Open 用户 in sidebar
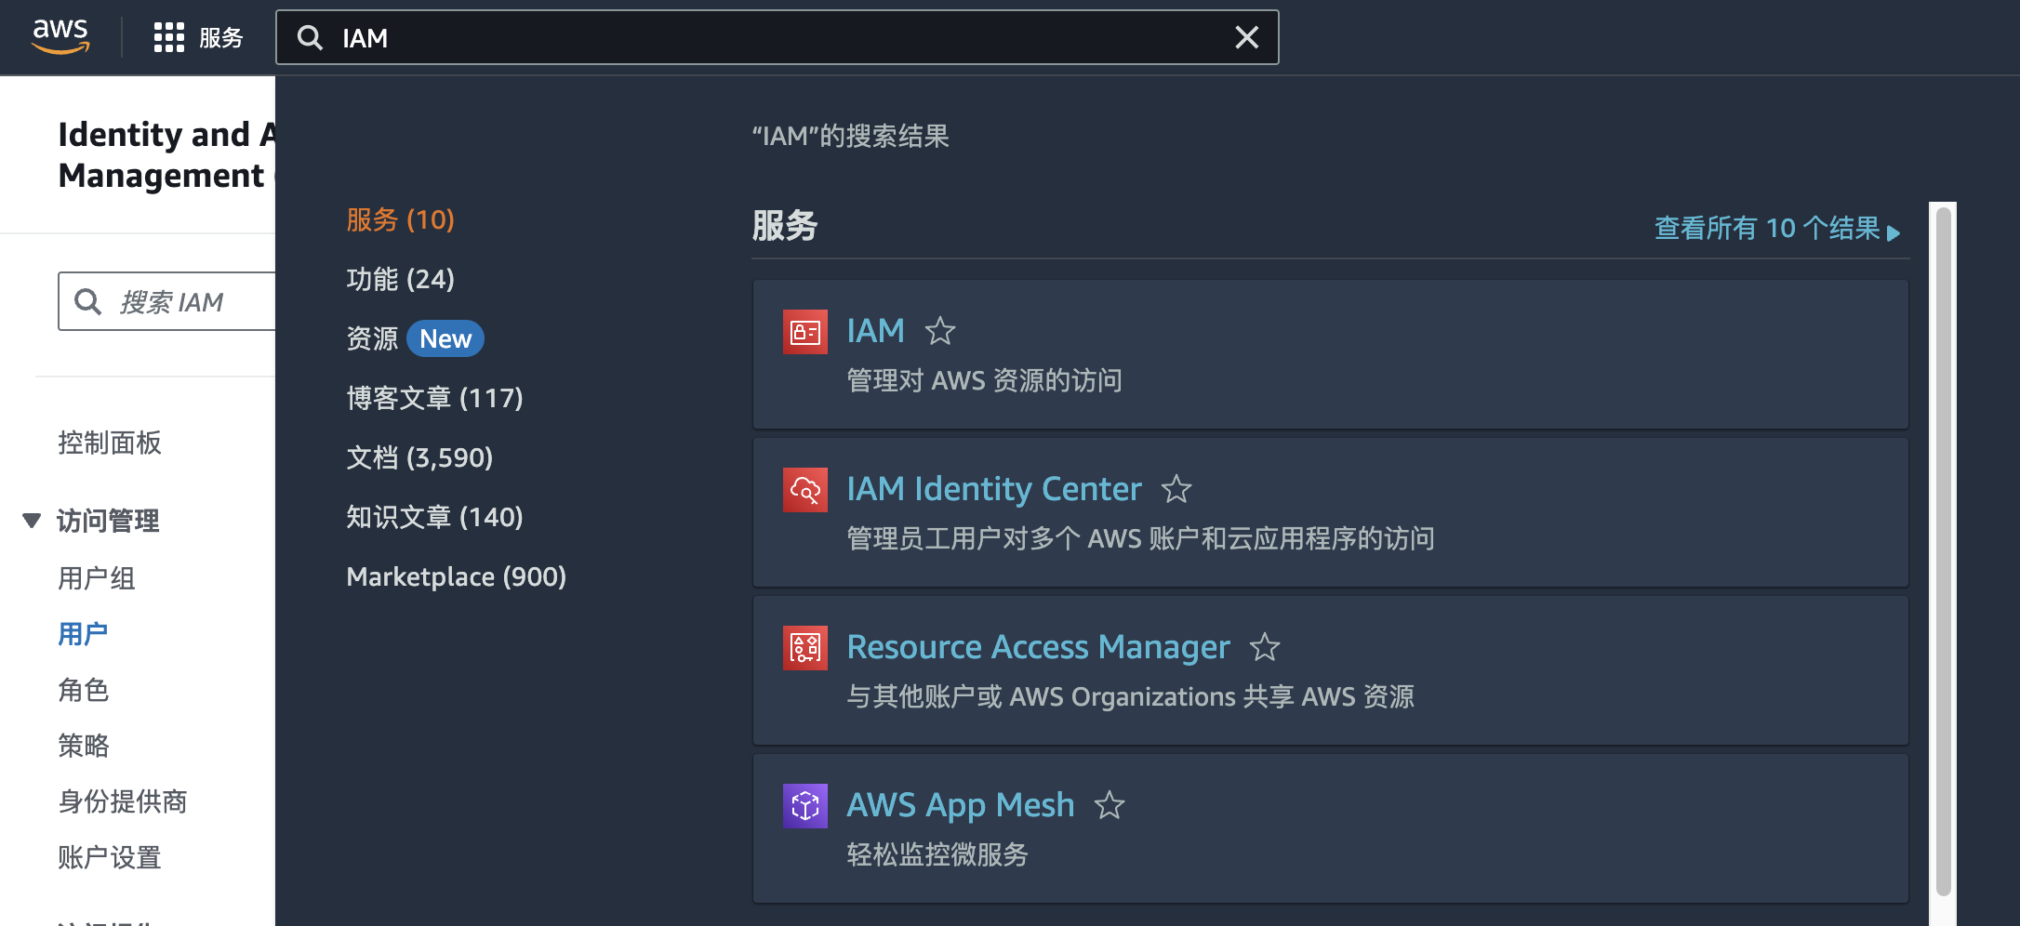 pyautogui.click(x=83, y=634)
